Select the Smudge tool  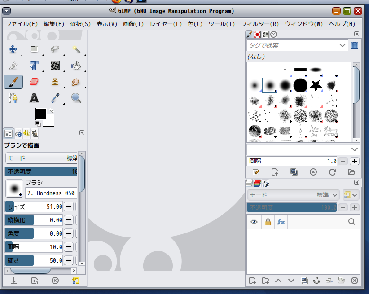pos(76,82)
